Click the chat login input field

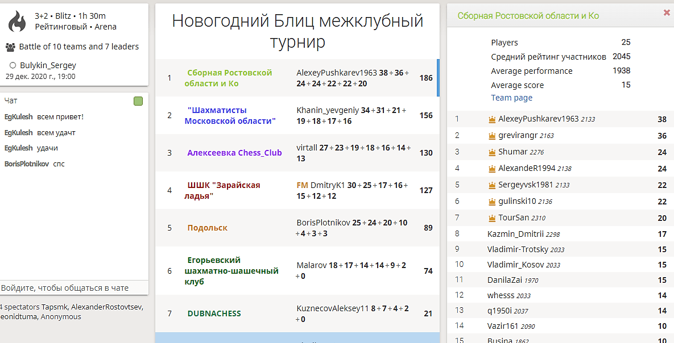point(74,288)
